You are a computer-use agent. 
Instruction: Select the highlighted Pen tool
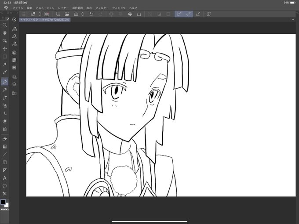[5, 82]
